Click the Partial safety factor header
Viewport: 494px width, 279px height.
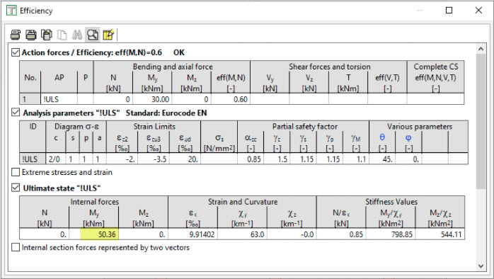pos(304,127)
